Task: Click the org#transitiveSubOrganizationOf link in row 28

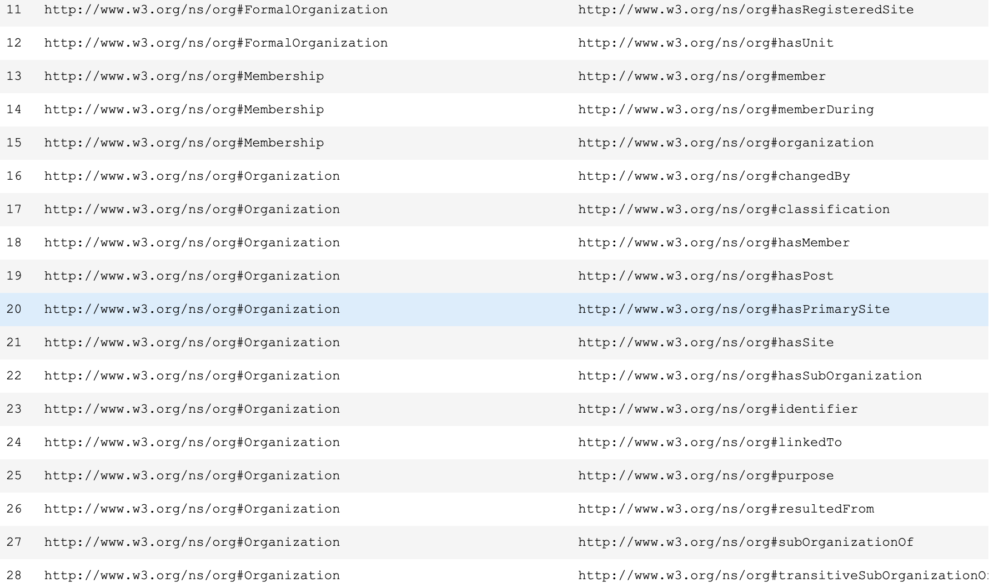Action: (782, 576)
